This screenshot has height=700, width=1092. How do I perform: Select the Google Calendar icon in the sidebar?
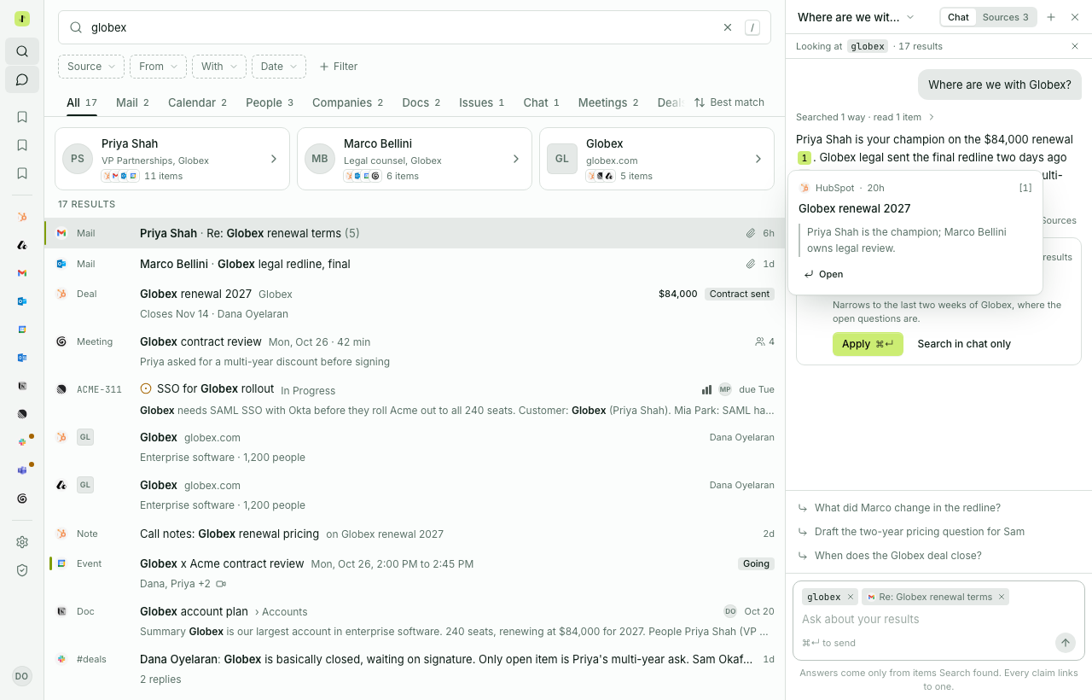pyautogui.click(x=22, y=330)
